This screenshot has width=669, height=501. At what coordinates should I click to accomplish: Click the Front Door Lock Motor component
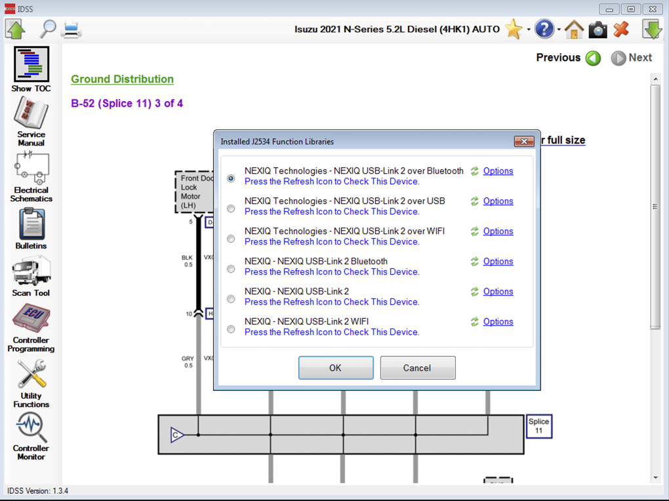pyautogui.click(x=195, y=192)
